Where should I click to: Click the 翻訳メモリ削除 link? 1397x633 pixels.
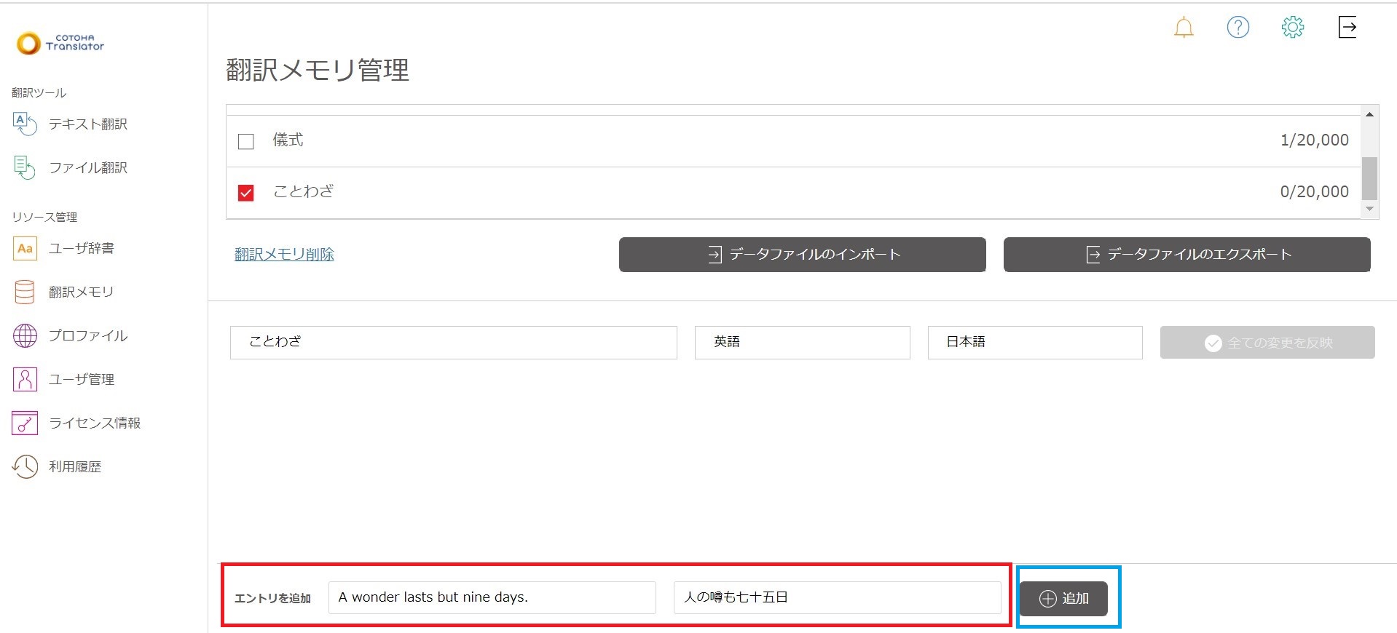point(284,255)
